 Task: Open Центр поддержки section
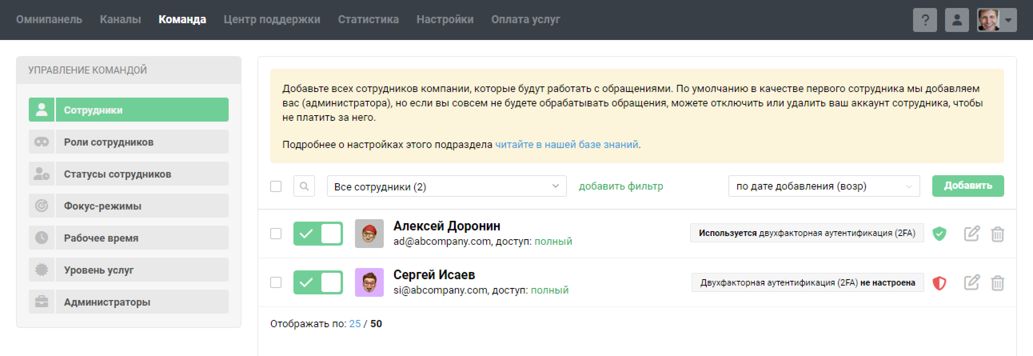click(x=272, y=19)
